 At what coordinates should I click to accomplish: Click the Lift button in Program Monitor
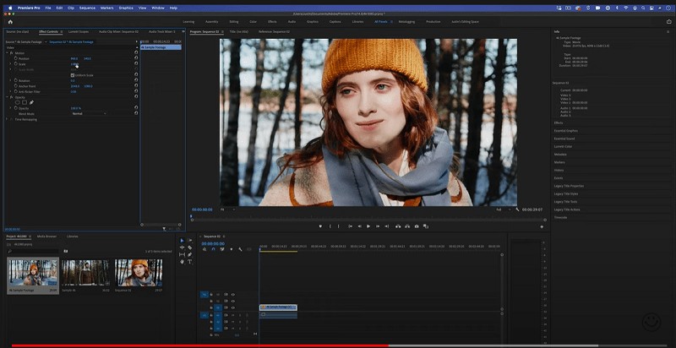pos(398,226)
